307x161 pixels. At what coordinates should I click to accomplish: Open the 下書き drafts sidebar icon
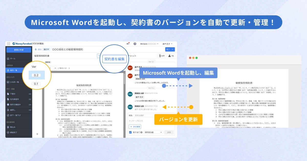click(8, 94)
